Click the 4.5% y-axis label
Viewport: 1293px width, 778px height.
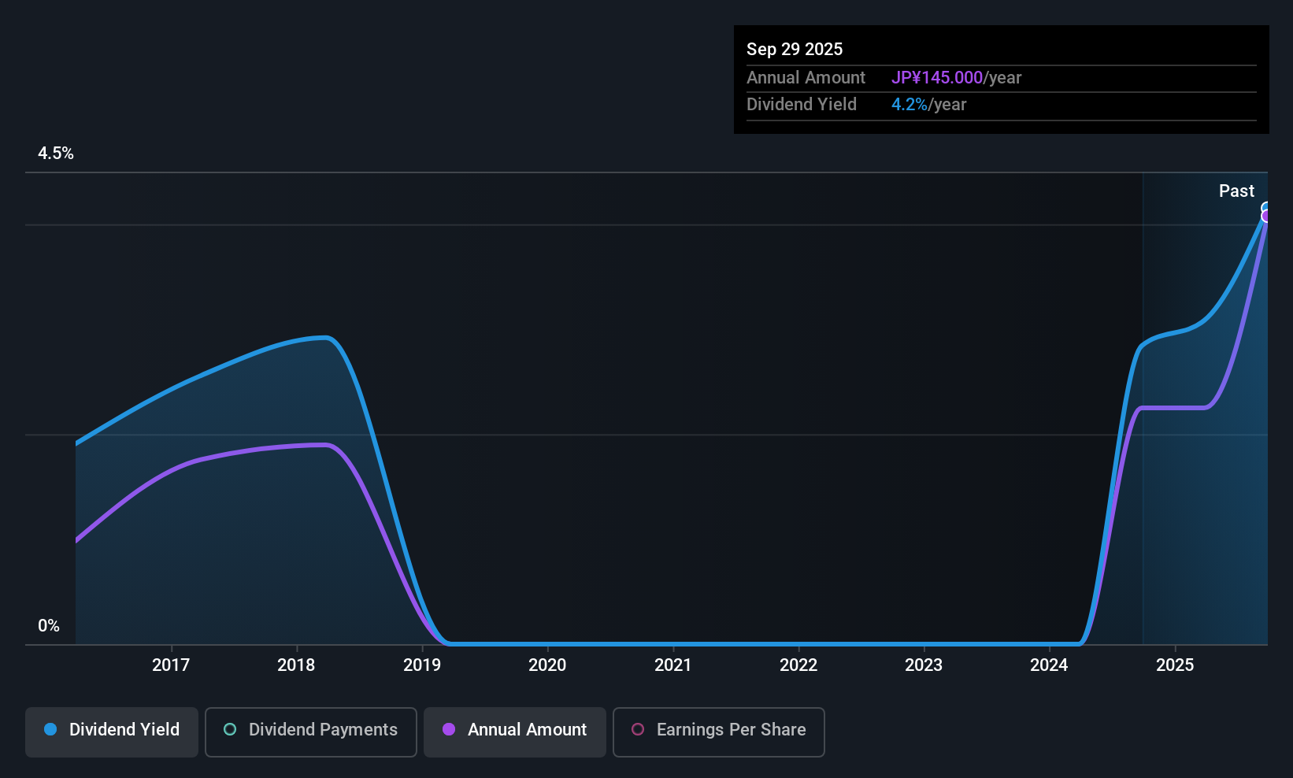tap(56, 154)
